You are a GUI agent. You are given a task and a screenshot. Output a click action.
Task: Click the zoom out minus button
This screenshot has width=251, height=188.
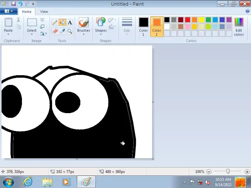pos(209,172)
